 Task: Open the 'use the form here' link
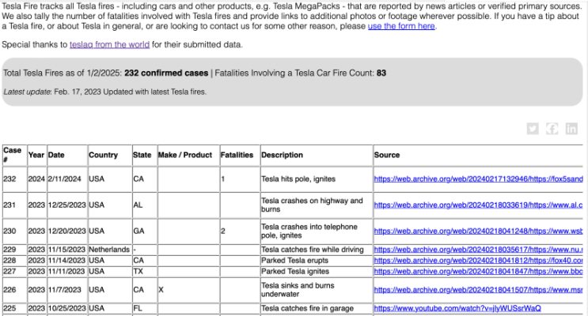[401, 26]
